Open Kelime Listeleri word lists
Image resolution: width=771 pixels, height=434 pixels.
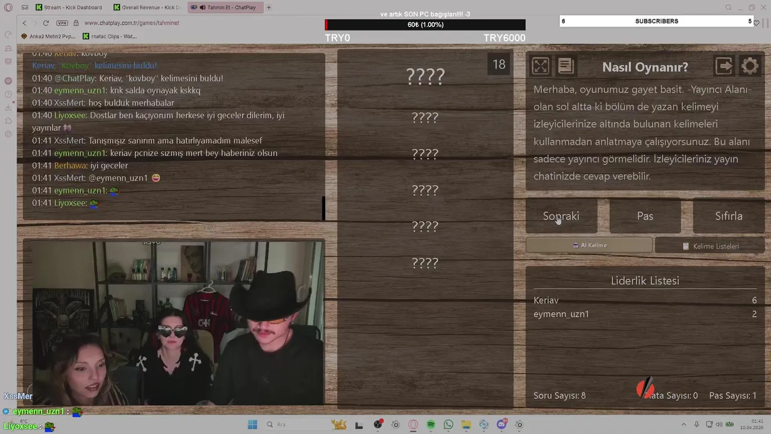pos(710,246)
